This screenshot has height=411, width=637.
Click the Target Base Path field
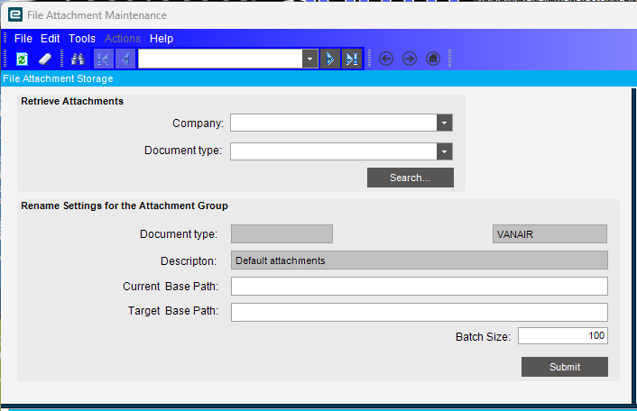coord(420,312)
